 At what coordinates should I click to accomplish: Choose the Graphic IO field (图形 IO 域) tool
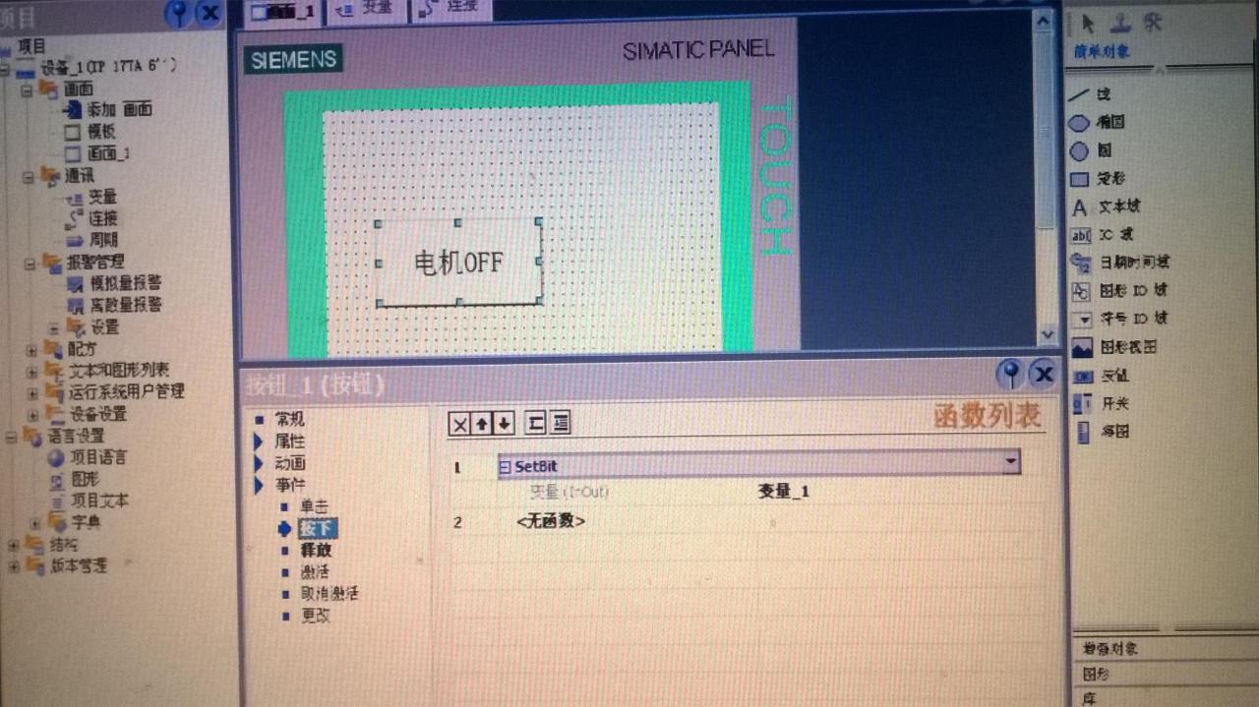[1118, 291]
